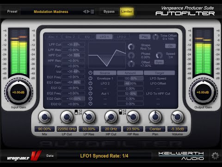Toggle the LFO Sync button

pos(159,62)
